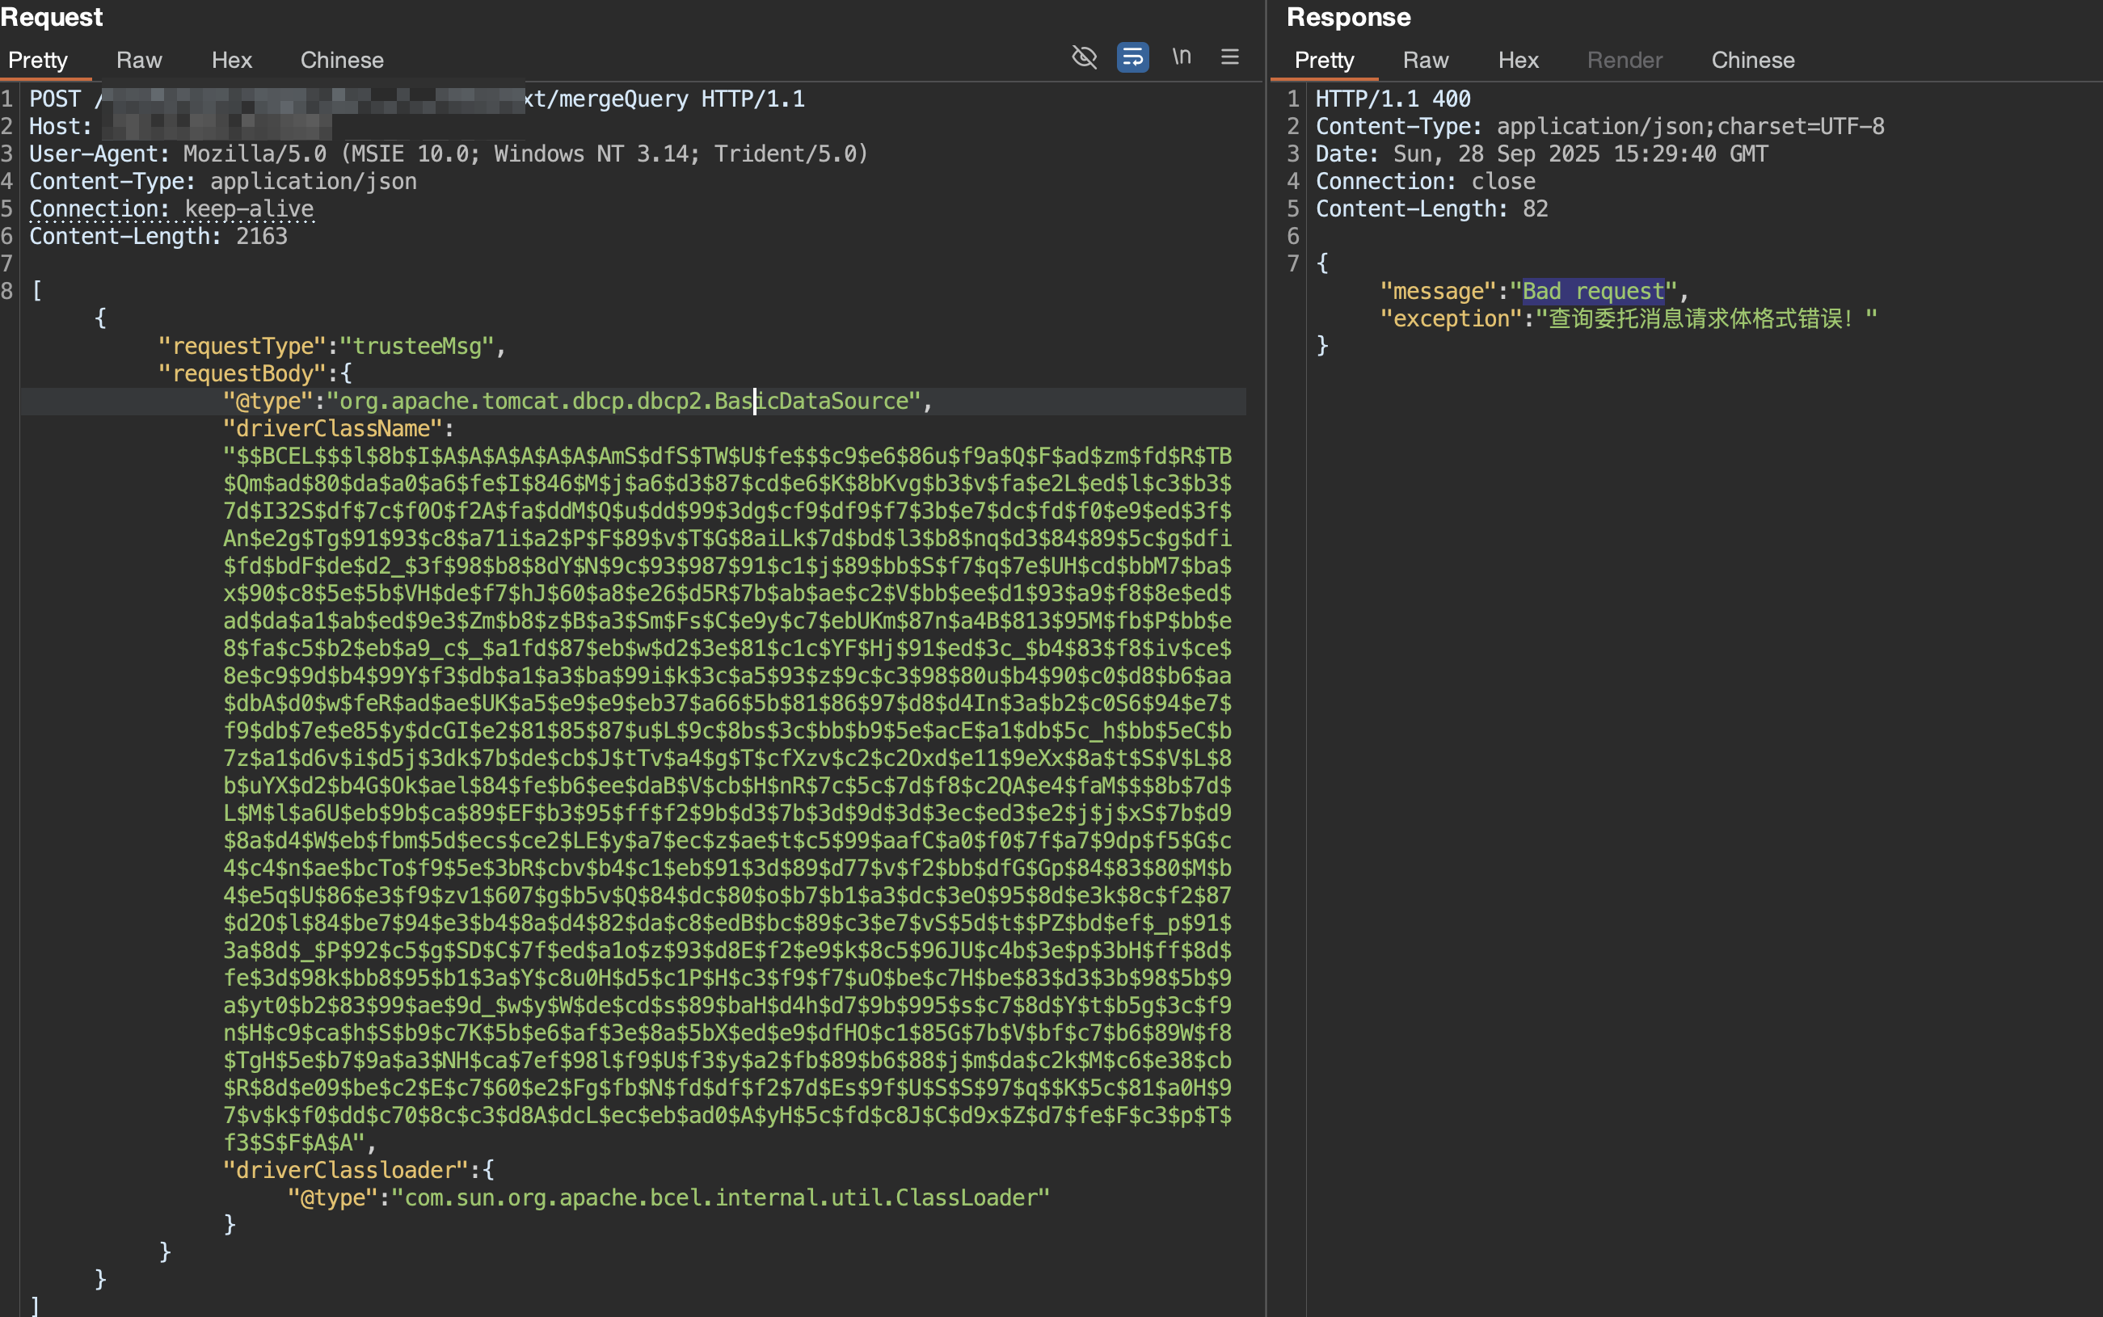The image size is (2103, 1317).
Task: Click the highlighted "Bad request" text
Action: (1595, 291)
